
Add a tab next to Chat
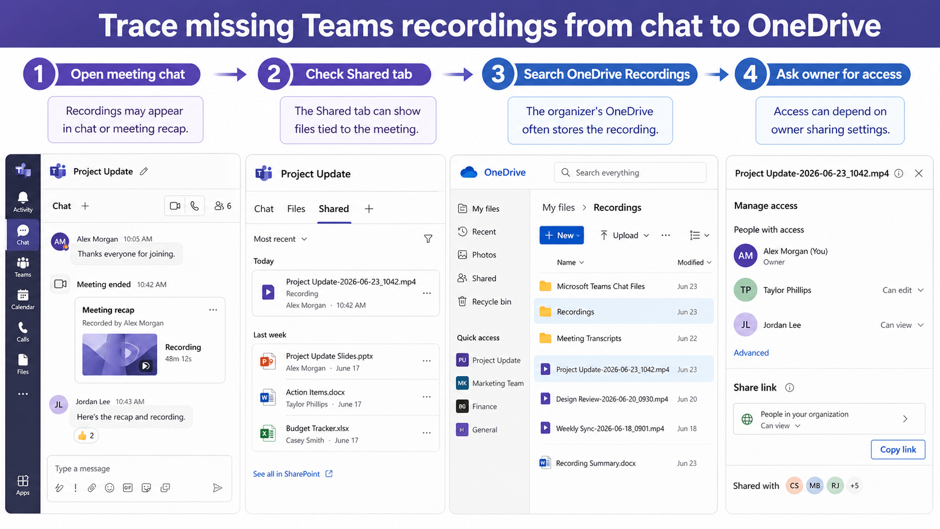[x=85, y=206]
